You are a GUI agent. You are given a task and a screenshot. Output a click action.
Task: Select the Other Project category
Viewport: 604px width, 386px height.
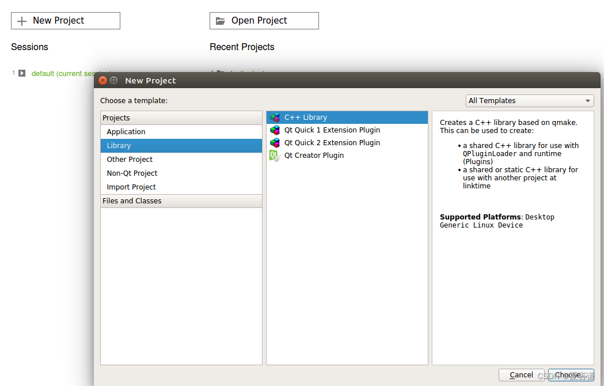pos(181,159)
